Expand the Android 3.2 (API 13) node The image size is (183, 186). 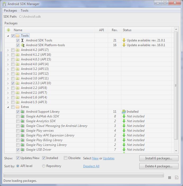click(8, 69)
